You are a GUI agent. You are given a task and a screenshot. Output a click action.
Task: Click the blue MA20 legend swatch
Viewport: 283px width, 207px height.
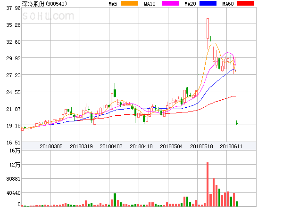coord(208,3)
